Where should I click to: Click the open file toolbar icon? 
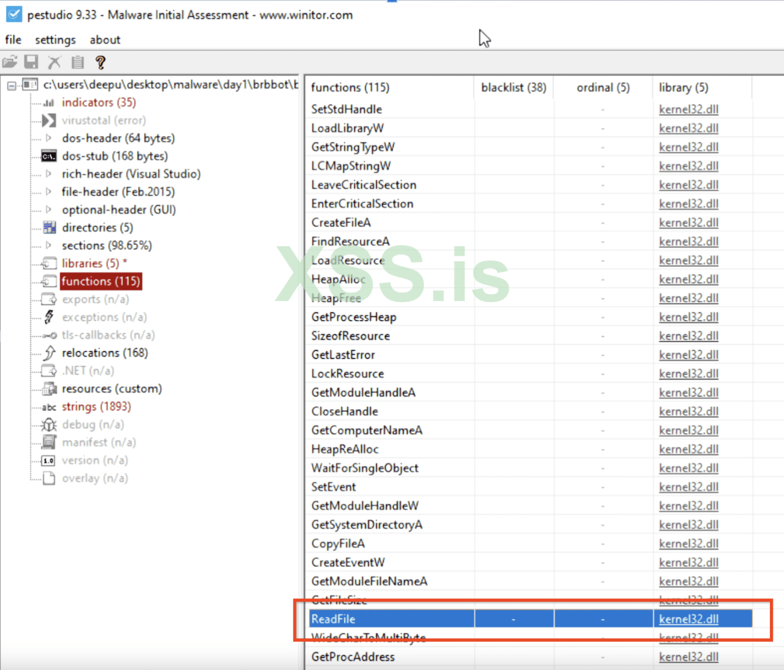[x=10, y=62]
